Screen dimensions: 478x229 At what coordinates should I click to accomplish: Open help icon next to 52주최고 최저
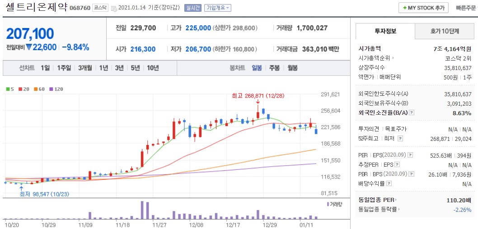pos(400,138)
